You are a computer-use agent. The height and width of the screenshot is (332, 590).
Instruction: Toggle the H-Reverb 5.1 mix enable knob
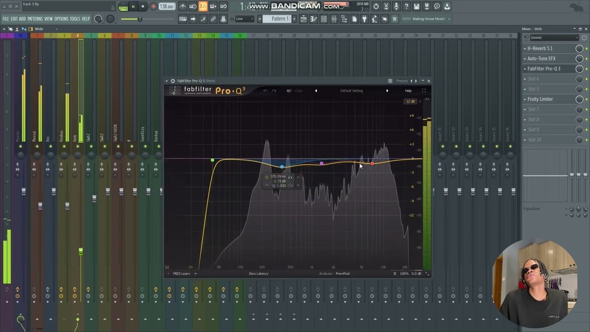pos(579,48)
